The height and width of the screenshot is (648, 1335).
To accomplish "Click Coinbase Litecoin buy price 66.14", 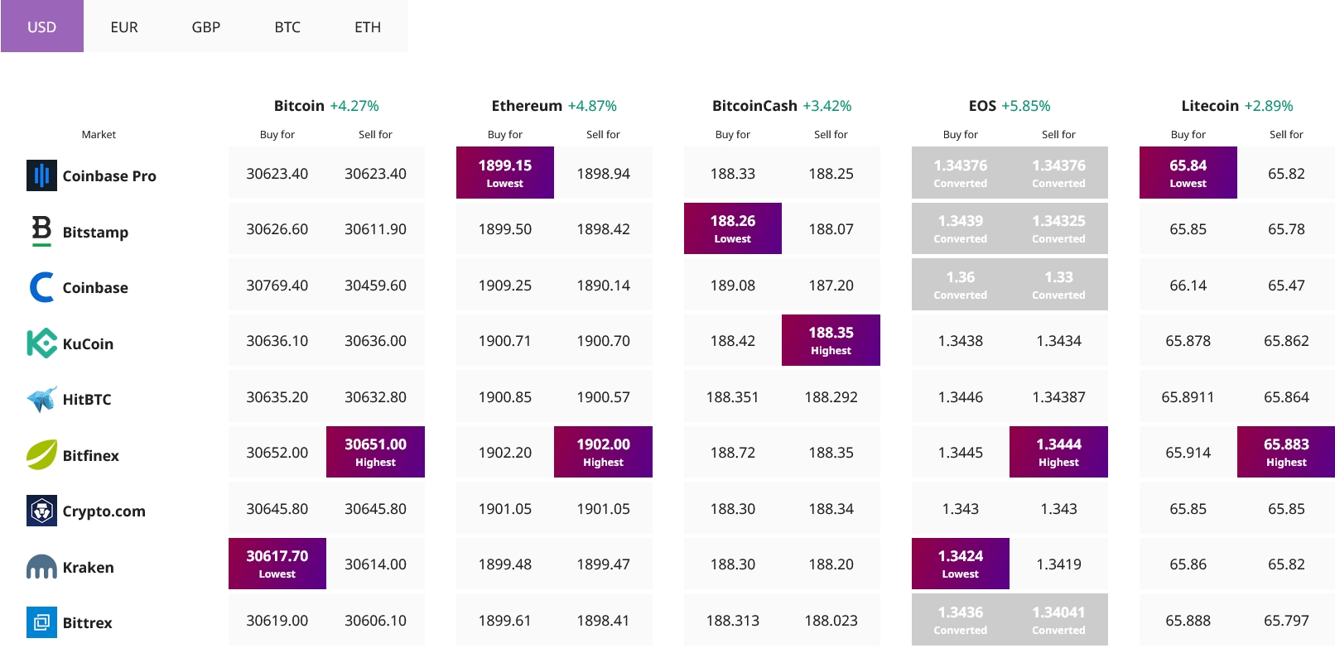I will [x=1188, y=286].
